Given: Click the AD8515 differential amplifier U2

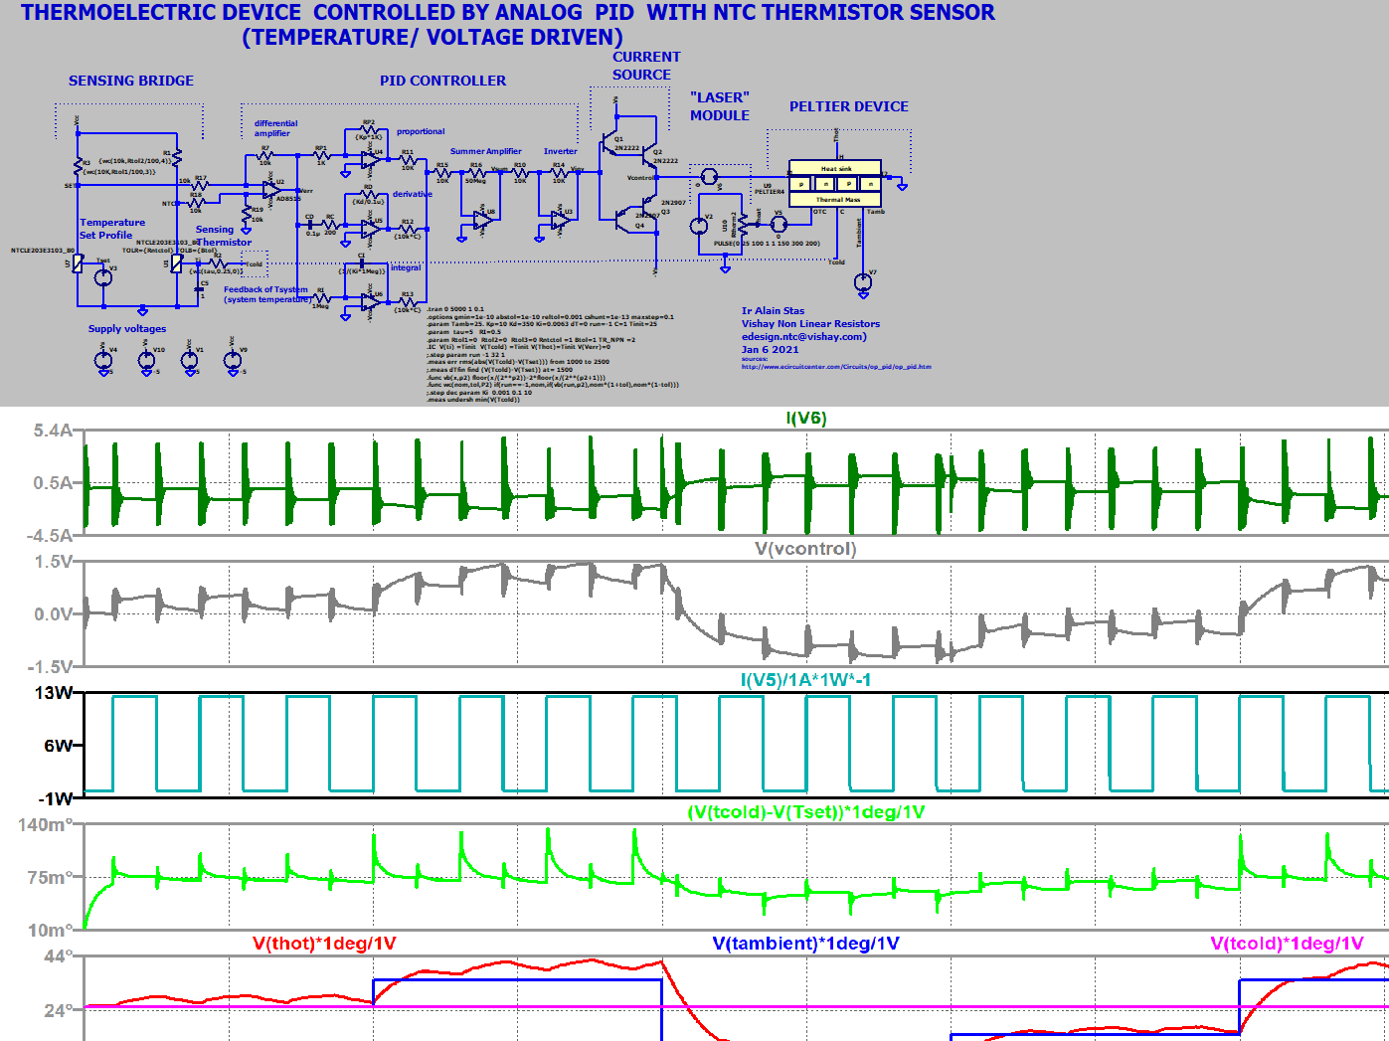Looking at the screenshot, I should [270, 187].
